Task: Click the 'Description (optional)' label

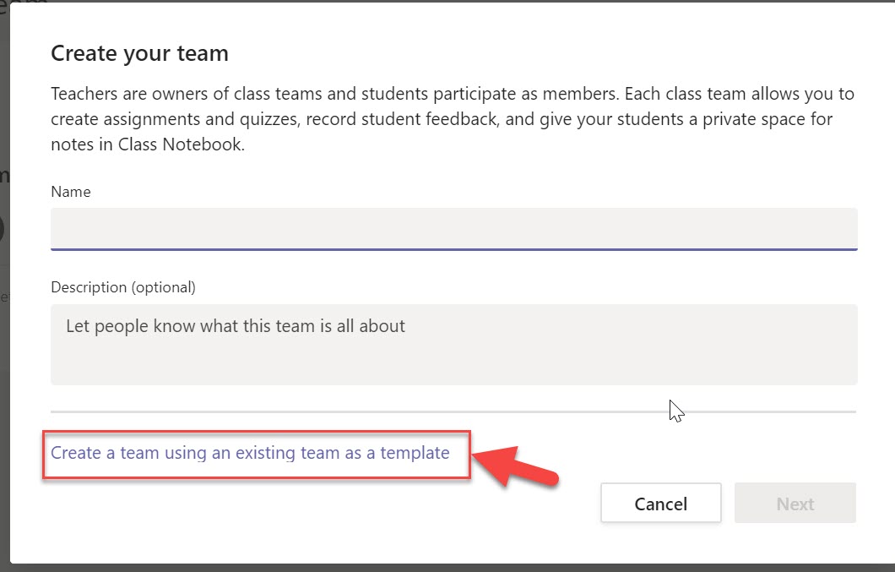Action: click(123, 287)
